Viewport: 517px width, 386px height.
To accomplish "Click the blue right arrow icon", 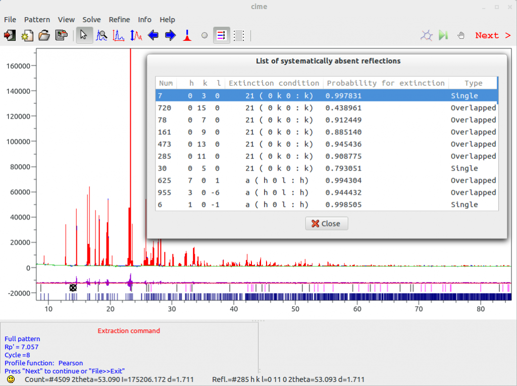I will click(x=170, y=35).
